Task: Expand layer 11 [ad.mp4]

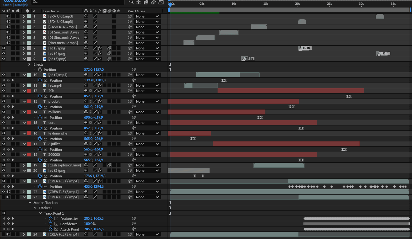Action: click(x=24, y=85)
